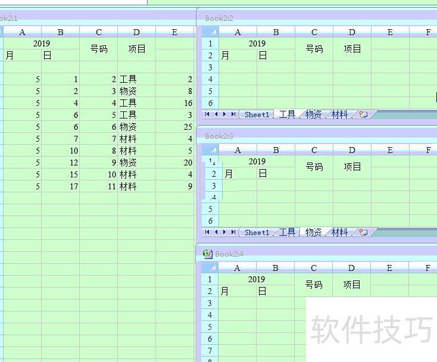
Task: Click Select All corner in Book2:2
Action: pos(210,32)
